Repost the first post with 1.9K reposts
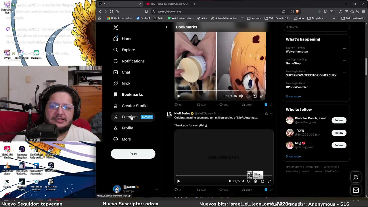 click(x=202, y=105)
